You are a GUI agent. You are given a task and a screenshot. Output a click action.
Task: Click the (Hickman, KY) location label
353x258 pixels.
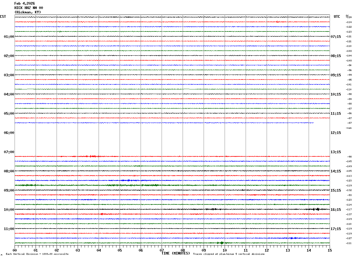[28, 12]
